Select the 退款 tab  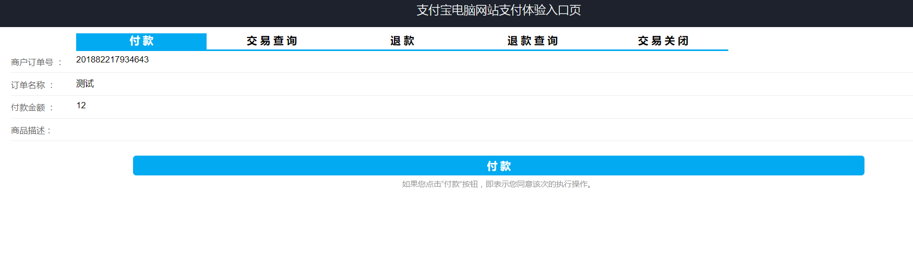[x=402, y=41]
